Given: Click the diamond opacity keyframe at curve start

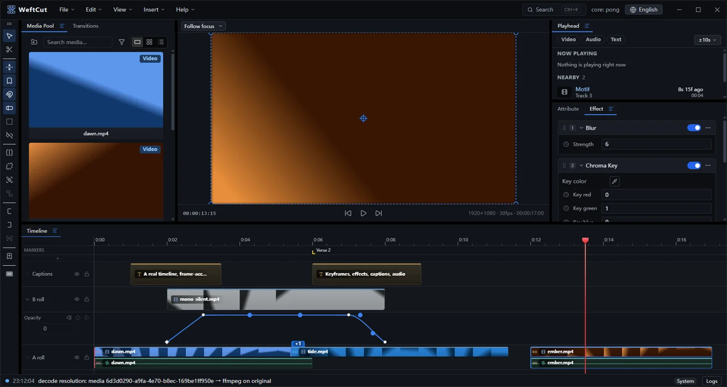Looking at the screenshot, I should tap(167, 342).
